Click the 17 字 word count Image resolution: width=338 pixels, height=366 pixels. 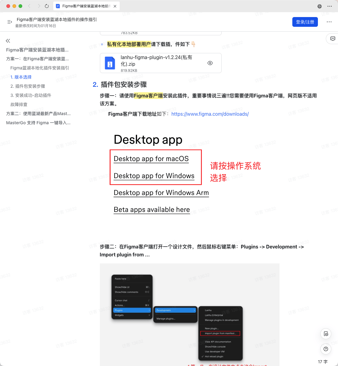click(x=323, y=362)
